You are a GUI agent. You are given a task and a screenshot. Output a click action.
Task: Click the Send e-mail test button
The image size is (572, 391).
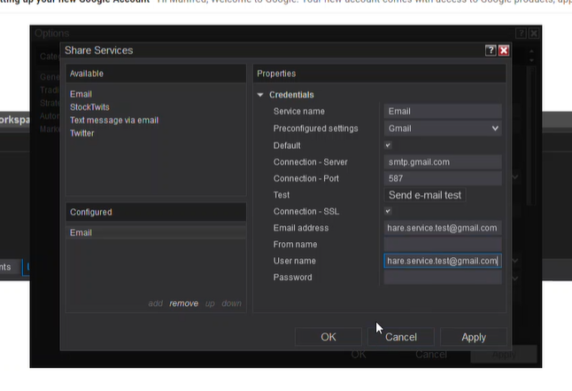click(x=425, y=195)
